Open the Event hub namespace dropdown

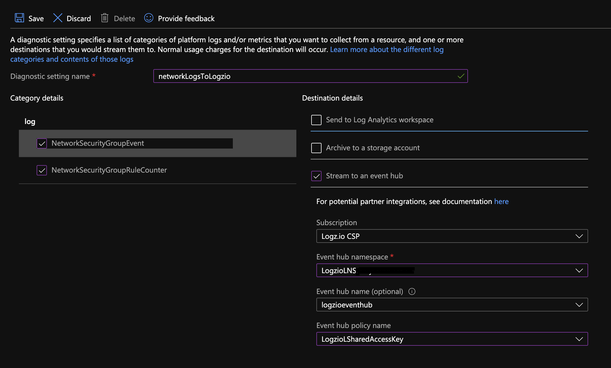tap(452, 270)
